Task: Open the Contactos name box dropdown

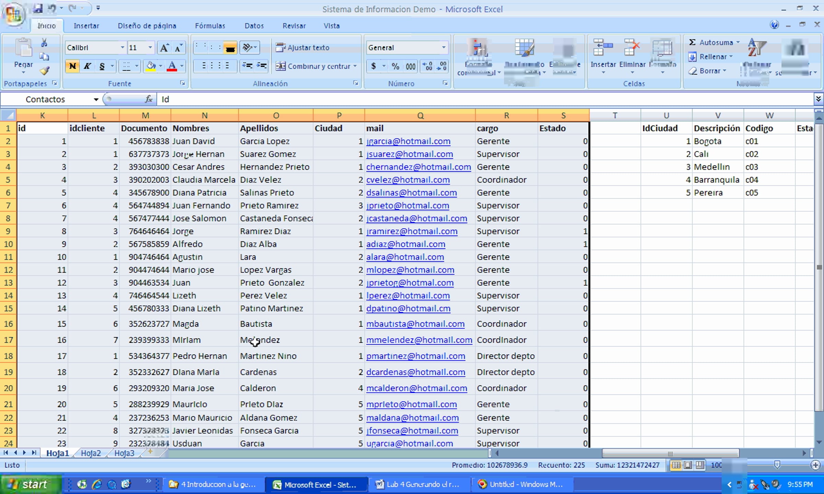Action: click(x=96, y=99)
